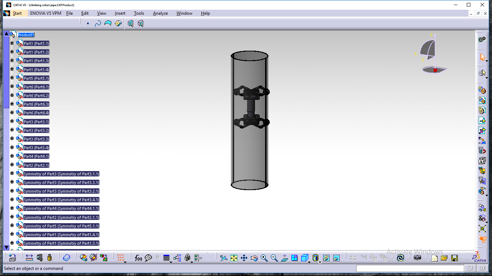
Task: Select Part3 (Part3.4) tree item
Action: pyautogui.click(x=36, y=148)
